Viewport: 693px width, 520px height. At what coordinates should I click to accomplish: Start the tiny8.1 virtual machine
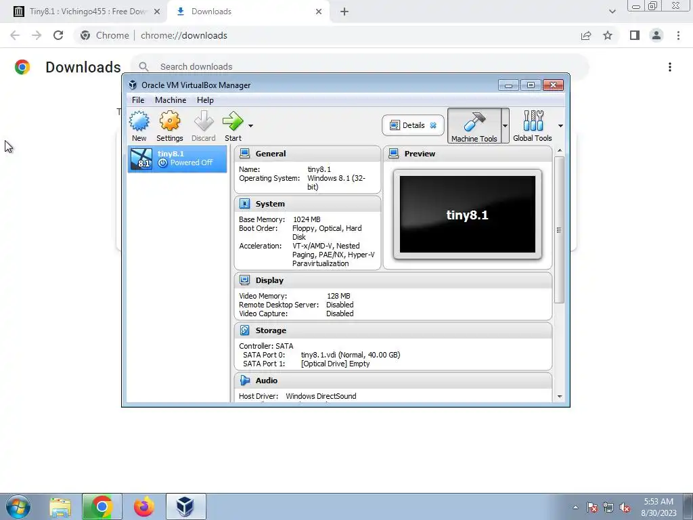pos(233,126)
